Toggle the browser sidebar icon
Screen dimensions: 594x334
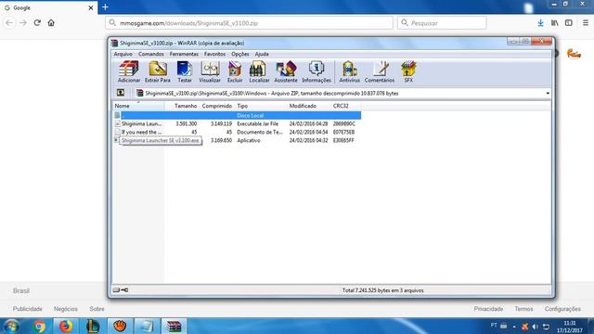[x=569, y=23]
